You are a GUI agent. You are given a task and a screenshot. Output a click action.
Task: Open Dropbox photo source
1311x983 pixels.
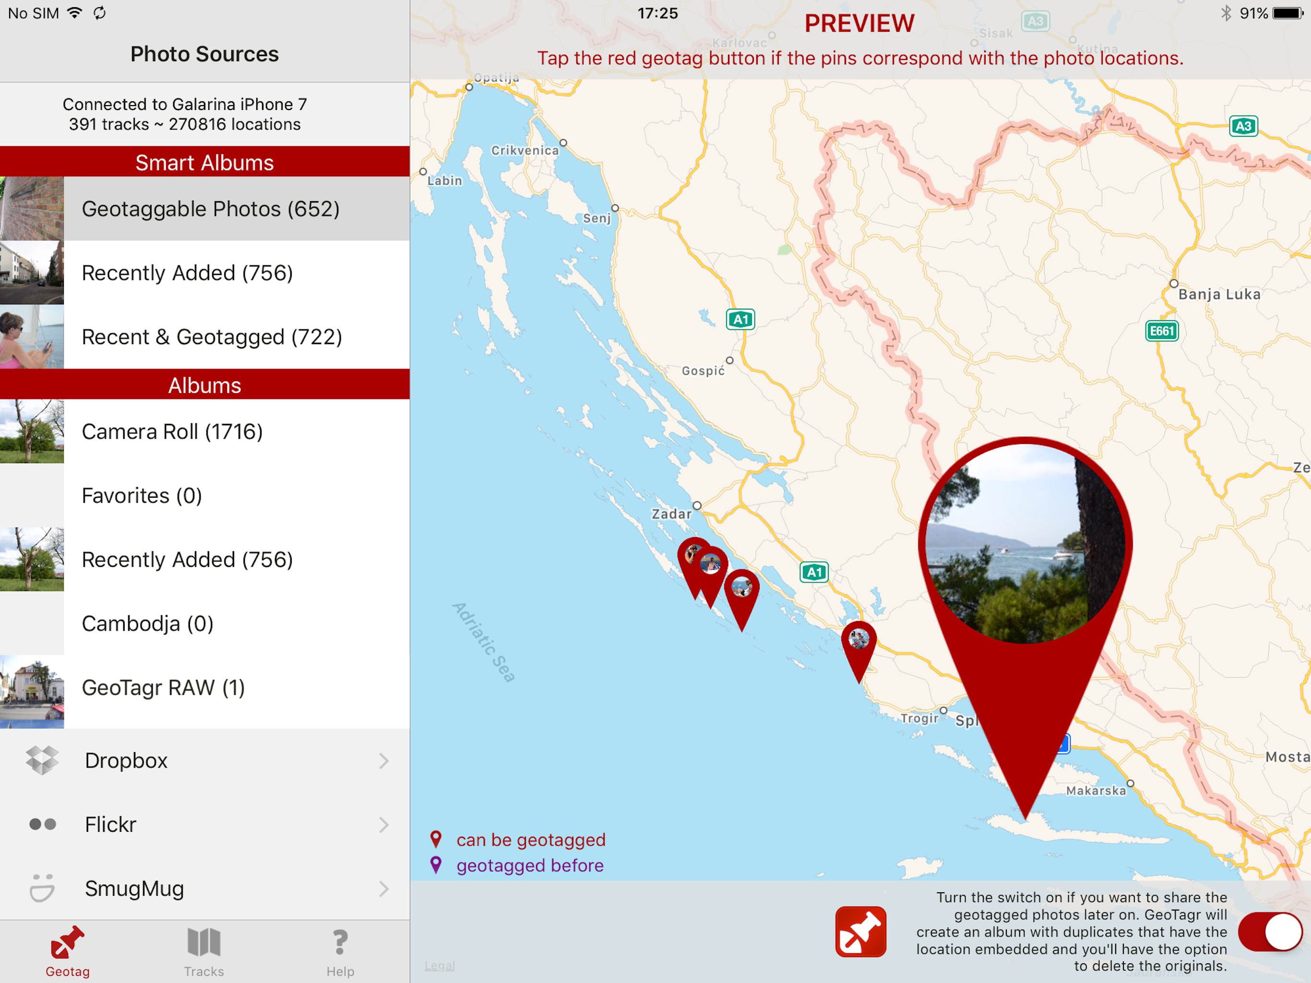tap(205, 761)
